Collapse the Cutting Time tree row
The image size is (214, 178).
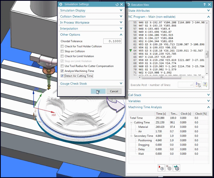[x=132, y=122]
